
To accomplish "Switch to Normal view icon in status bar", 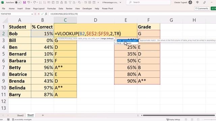I will [x=186, y=120].
